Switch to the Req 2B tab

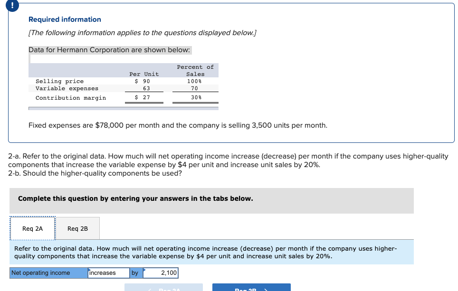coord(78,228)
